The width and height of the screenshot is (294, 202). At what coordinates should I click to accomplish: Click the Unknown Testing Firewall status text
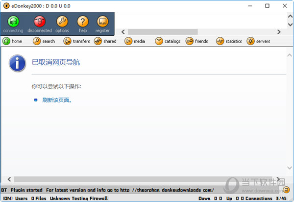(x=79, y=199)
